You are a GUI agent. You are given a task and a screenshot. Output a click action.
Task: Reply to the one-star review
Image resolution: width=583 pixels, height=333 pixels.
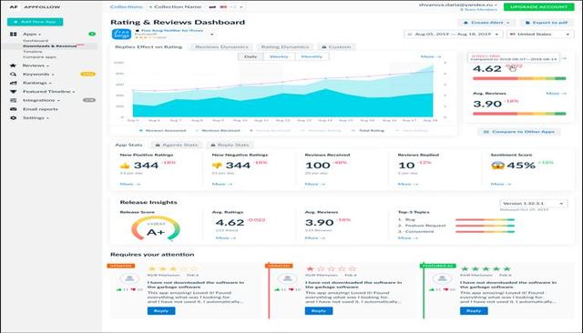(x=319, y=311)
